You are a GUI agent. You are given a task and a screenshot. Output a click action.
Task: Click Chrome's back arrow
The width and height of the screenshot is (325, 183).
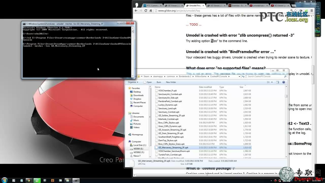[136, 11]
